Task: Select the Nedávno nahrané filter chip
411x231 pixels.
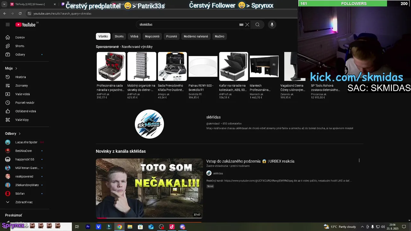Action: [x=196, y=37]
